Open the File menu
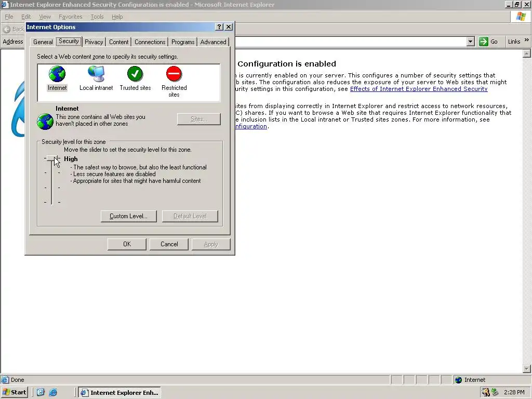This screenshot has width=532, height=399. [9, 17]
